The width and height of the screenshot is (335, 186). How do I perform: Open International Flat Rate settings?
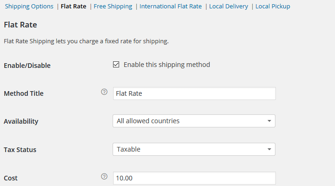click(x=170, y=7)
